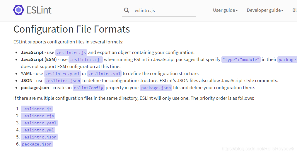
Task: Click the bold package.json label
Action: coord(35,88)
